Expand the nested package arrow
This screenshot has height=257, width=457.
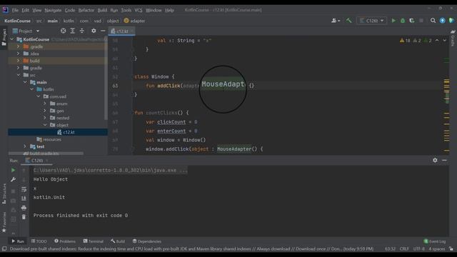pos(45,118)
